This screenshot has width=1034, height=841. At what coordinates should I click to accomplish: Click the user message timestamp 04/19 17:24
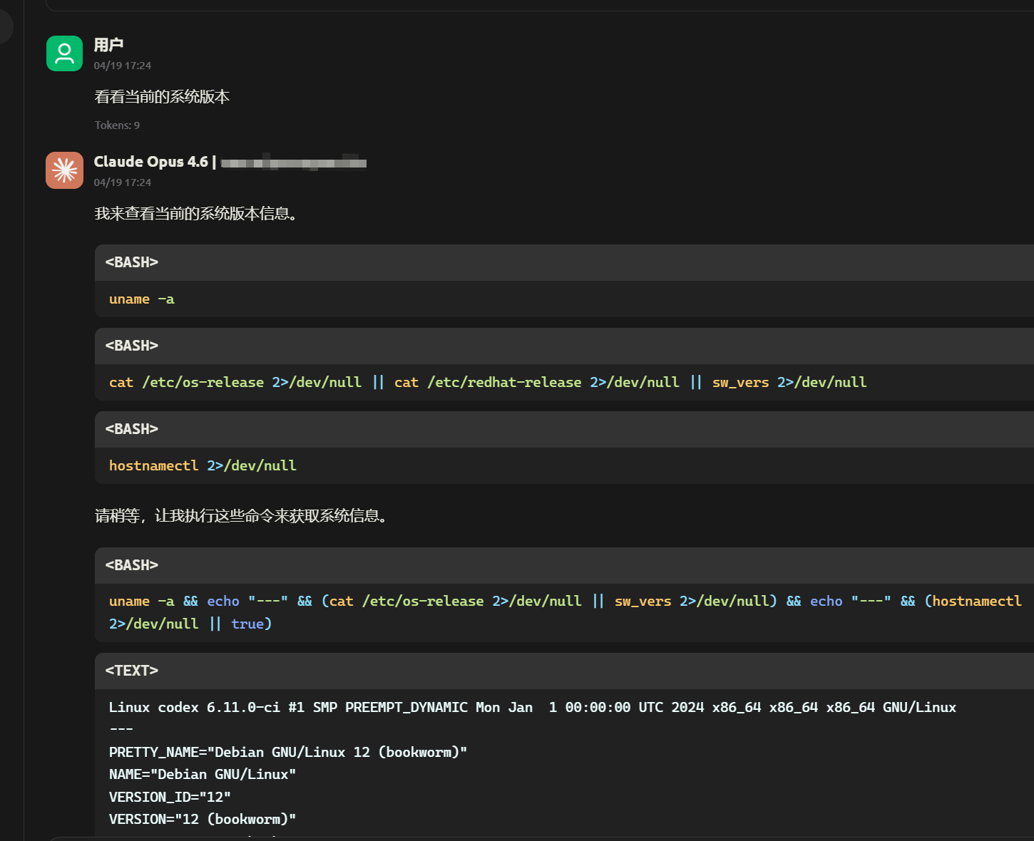pos(122,66)
